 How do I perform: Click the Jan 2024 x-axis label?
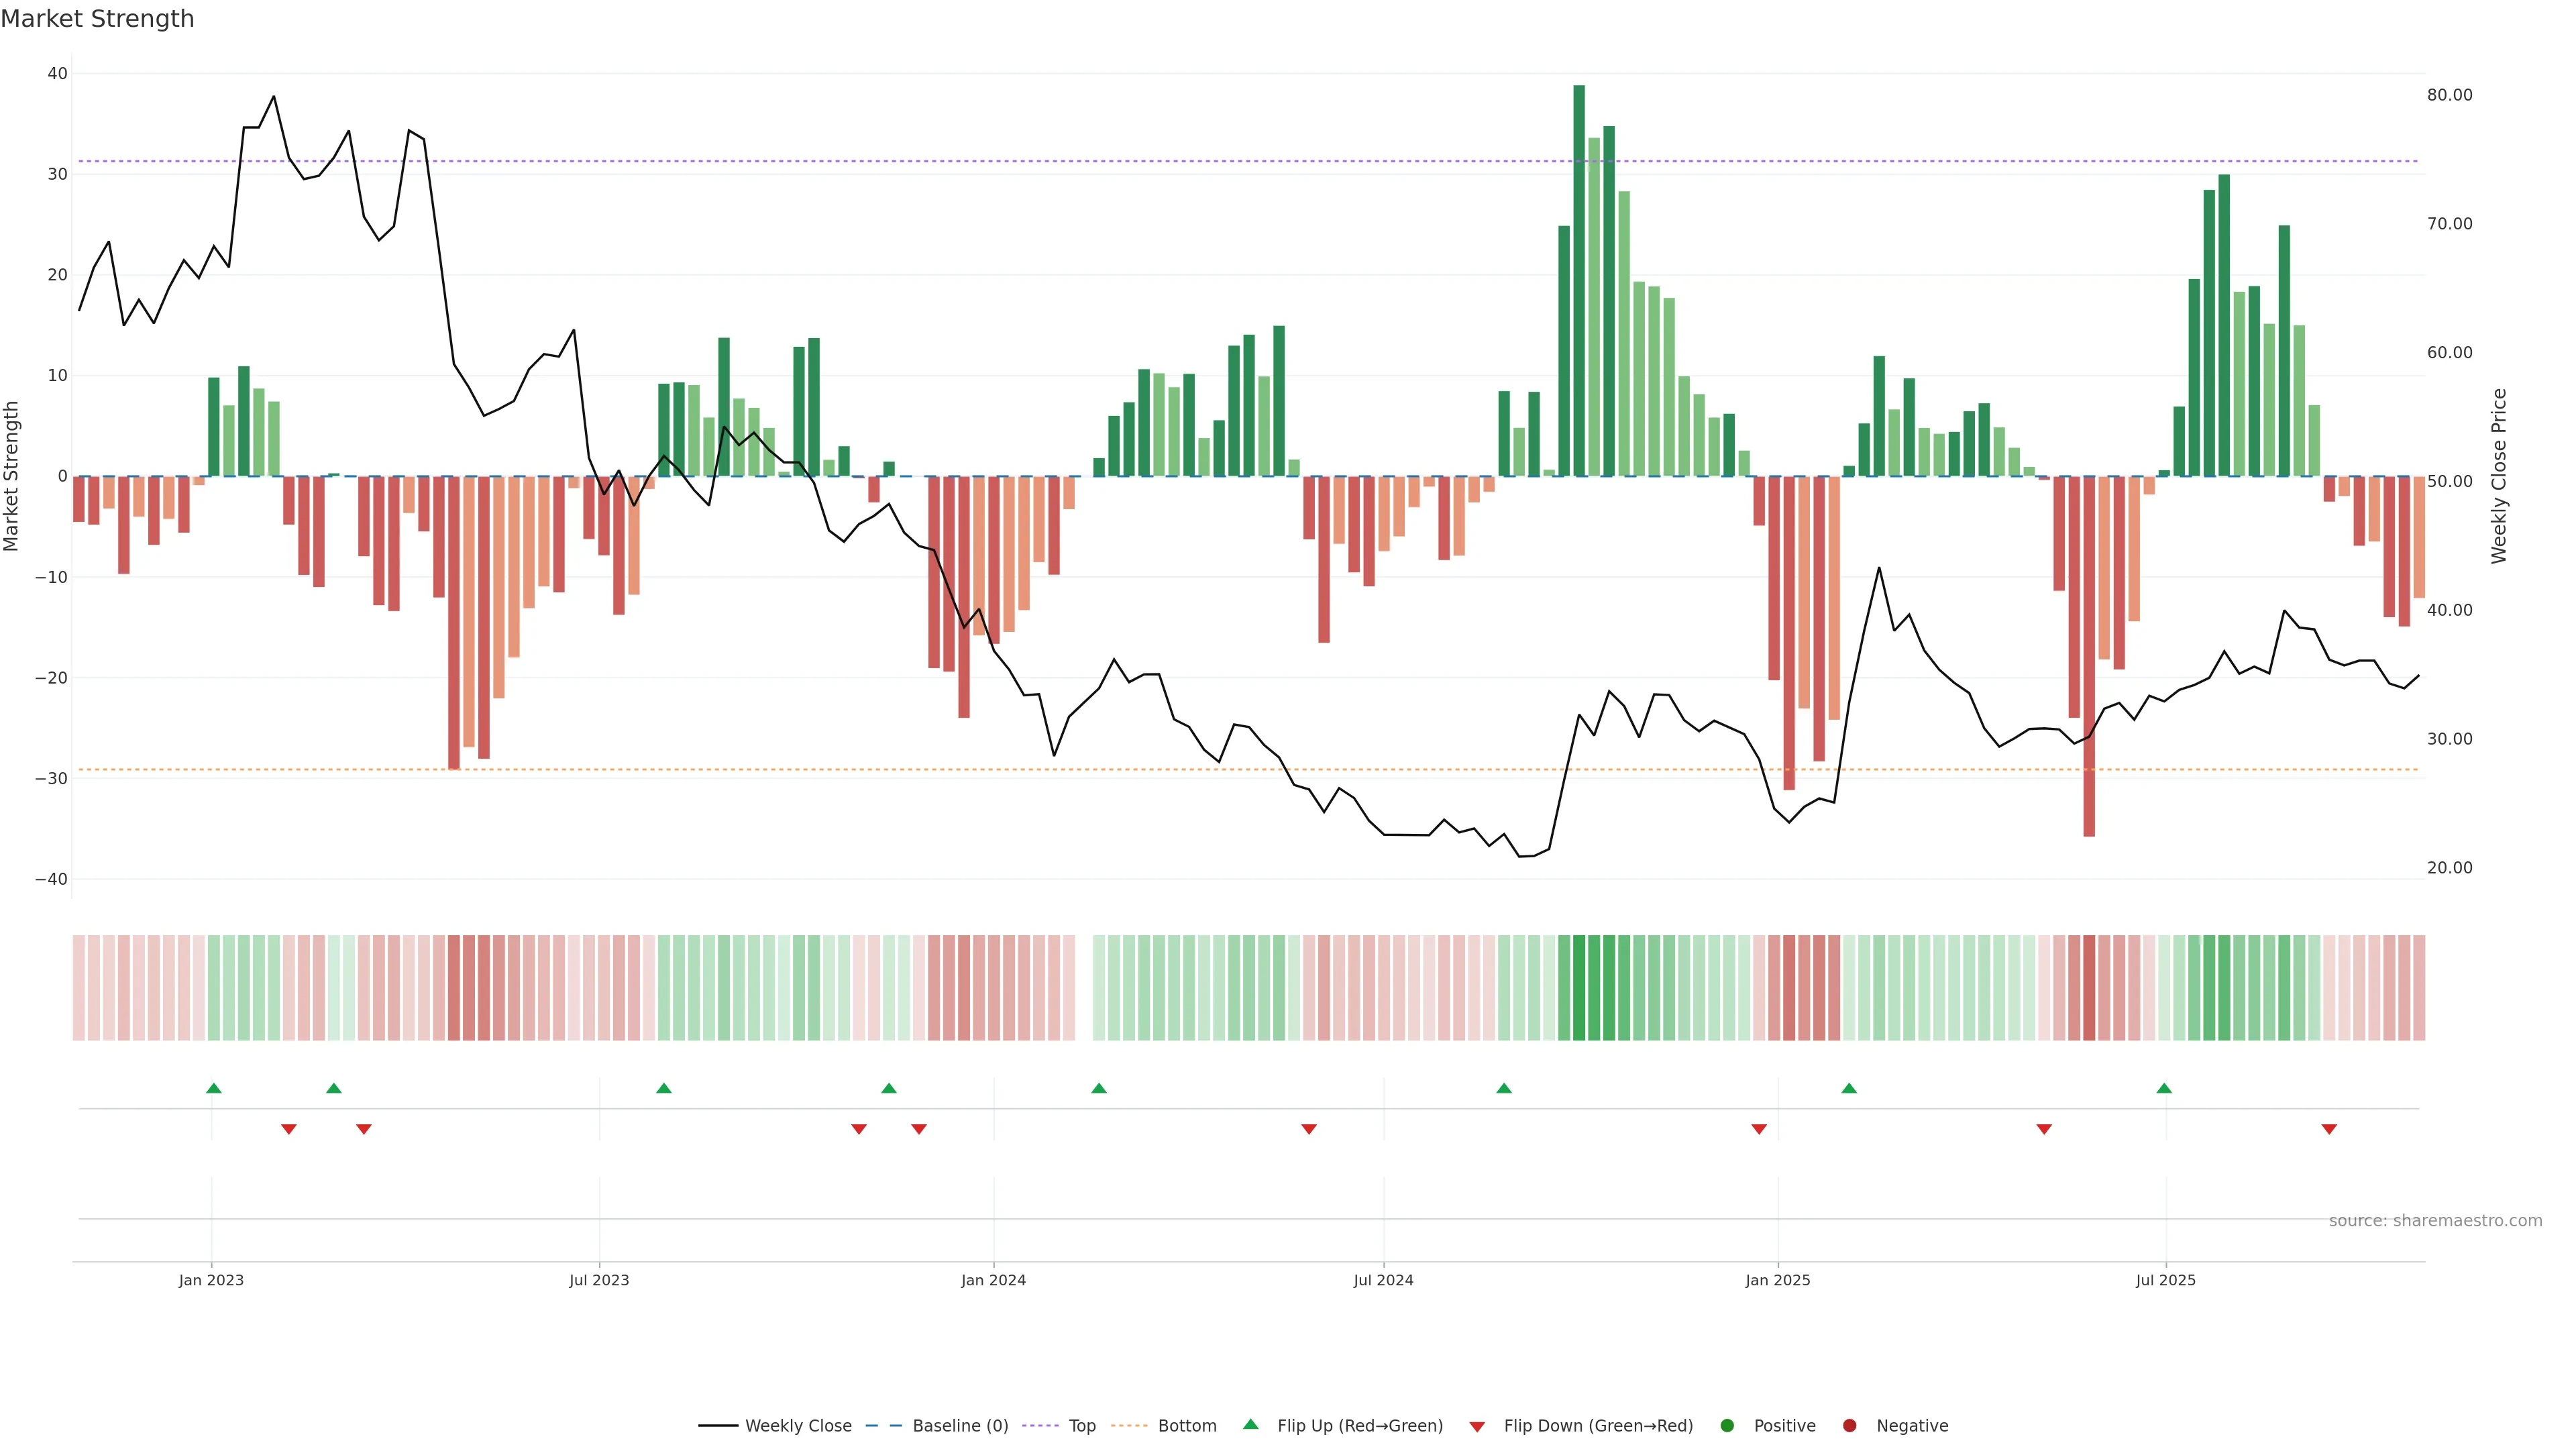pos(993,1280)
